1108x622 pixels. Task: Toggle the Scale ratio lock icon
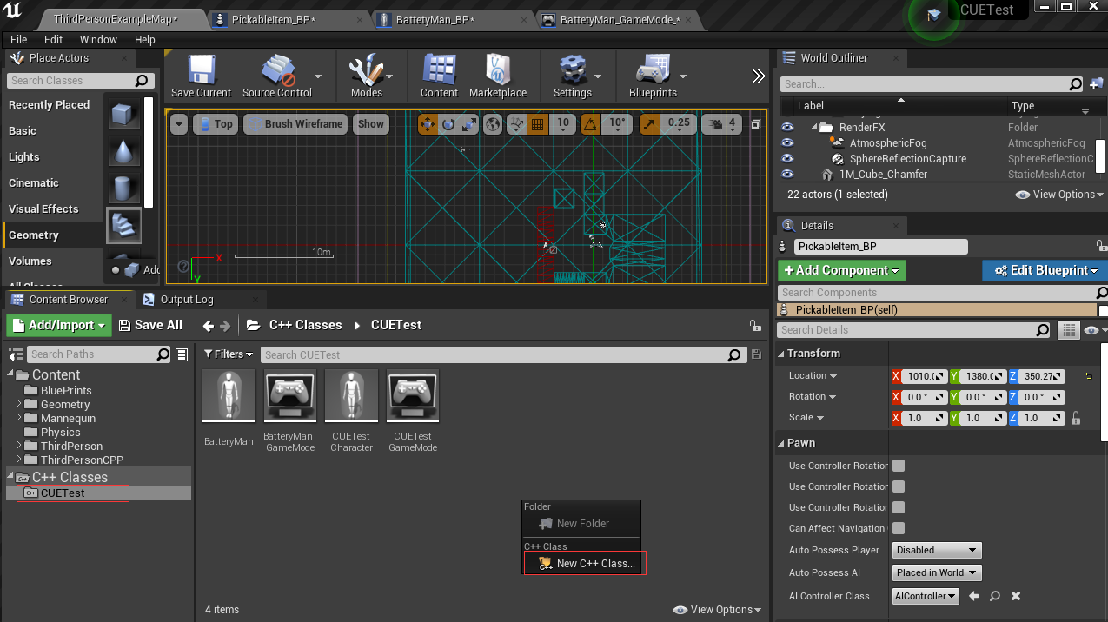point(1076,418)
